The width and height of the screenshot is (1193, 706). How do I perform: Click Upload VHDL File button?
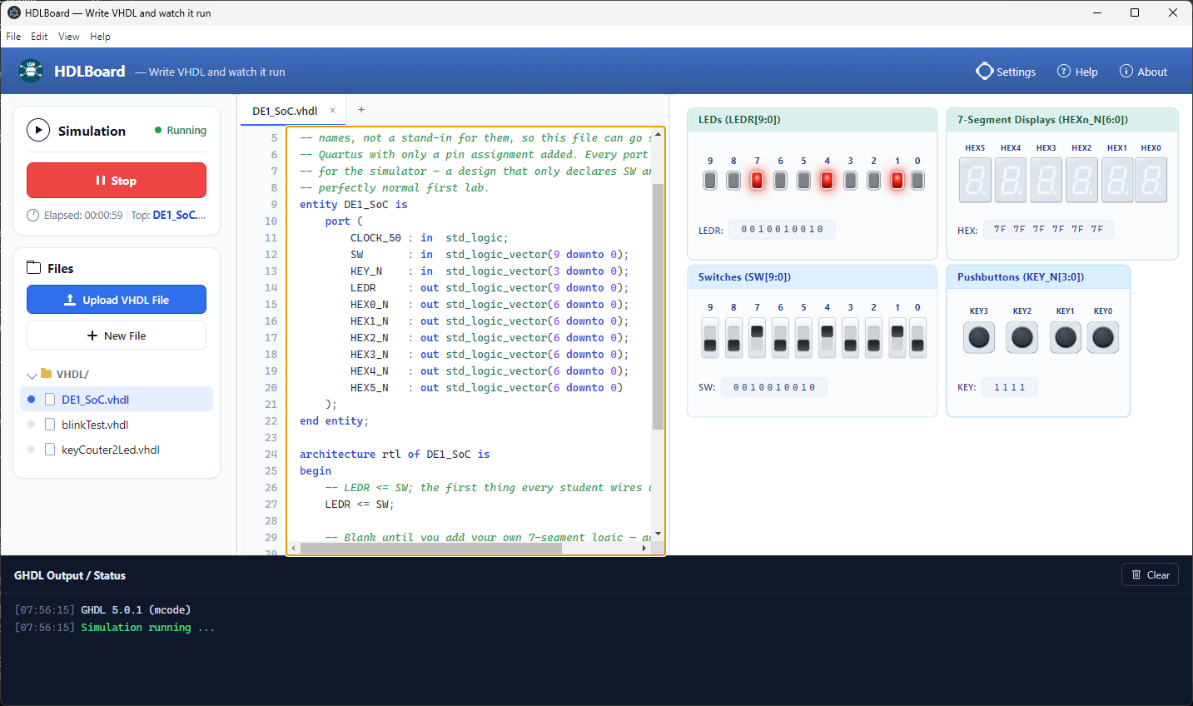(x=117, y=300)
